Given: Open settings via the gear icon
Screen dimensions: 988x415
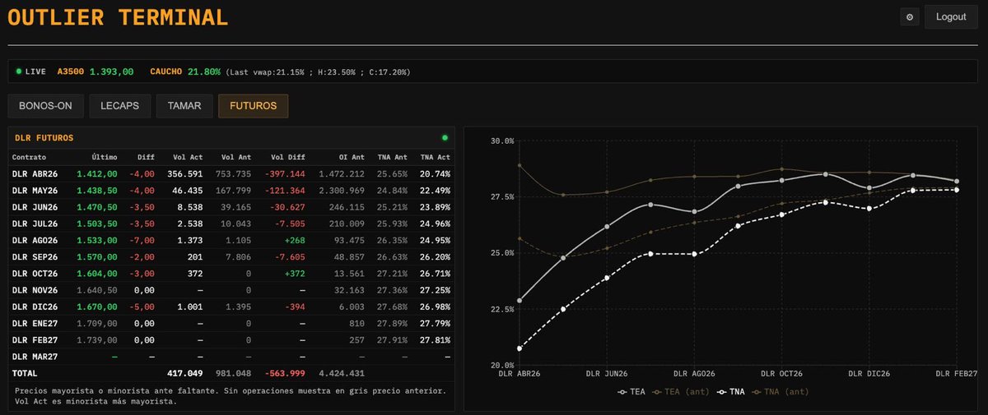Looking at the screenshot, I should click(x=910, y=16).
